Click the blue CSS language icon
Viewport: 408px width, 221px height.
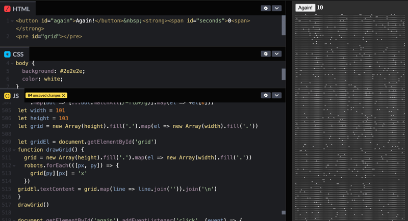click(x=7, y=54)
